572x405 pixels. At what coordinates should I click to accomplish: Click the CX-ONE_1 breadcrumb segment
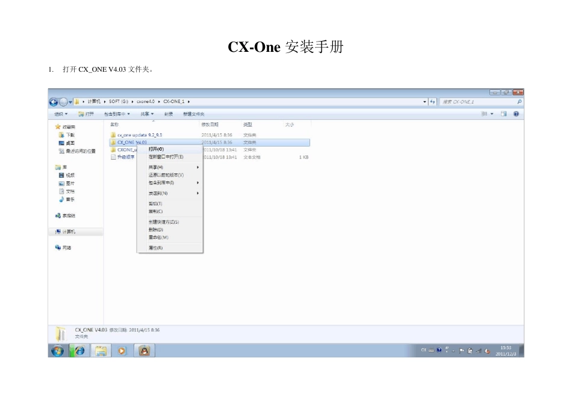pos(173,101)
